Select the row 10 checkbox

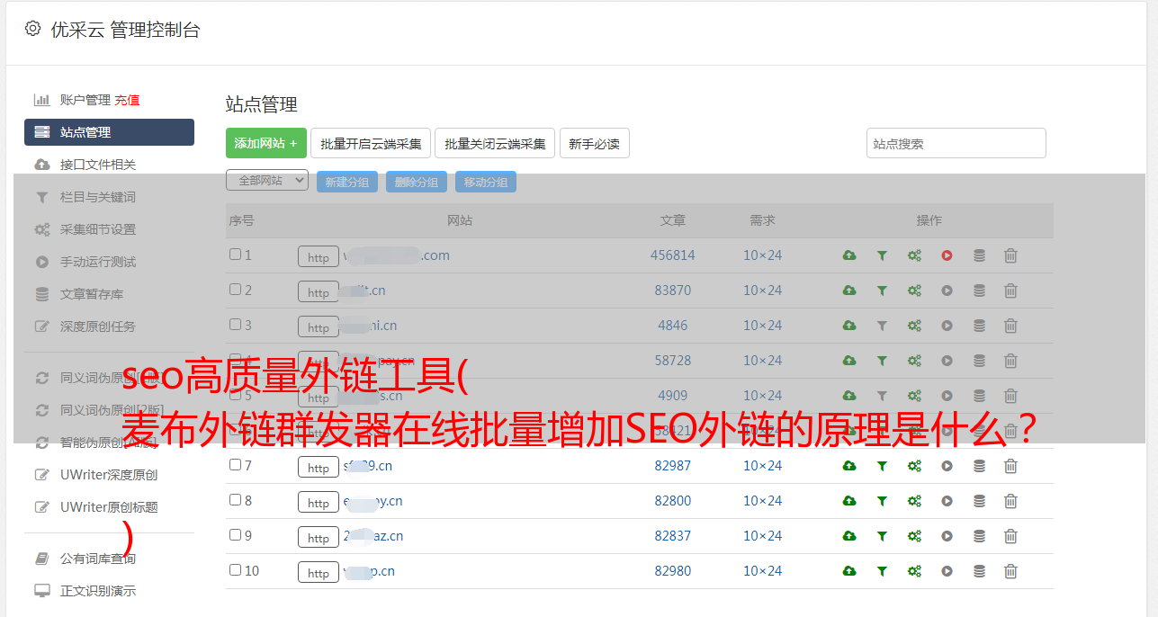tap(235, 570)
